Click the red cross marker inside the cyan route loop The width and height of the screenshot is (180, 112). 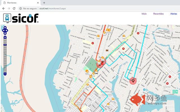tap(123, 49)
